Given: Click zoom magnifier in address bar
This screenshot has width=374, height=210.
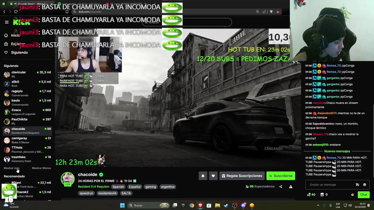Looking at the screenshot, I should point(257,12).
